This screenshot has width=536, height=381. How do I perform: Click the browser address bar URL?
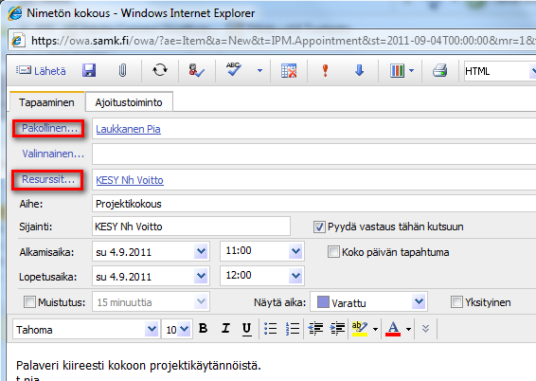(x=283, y=41)
